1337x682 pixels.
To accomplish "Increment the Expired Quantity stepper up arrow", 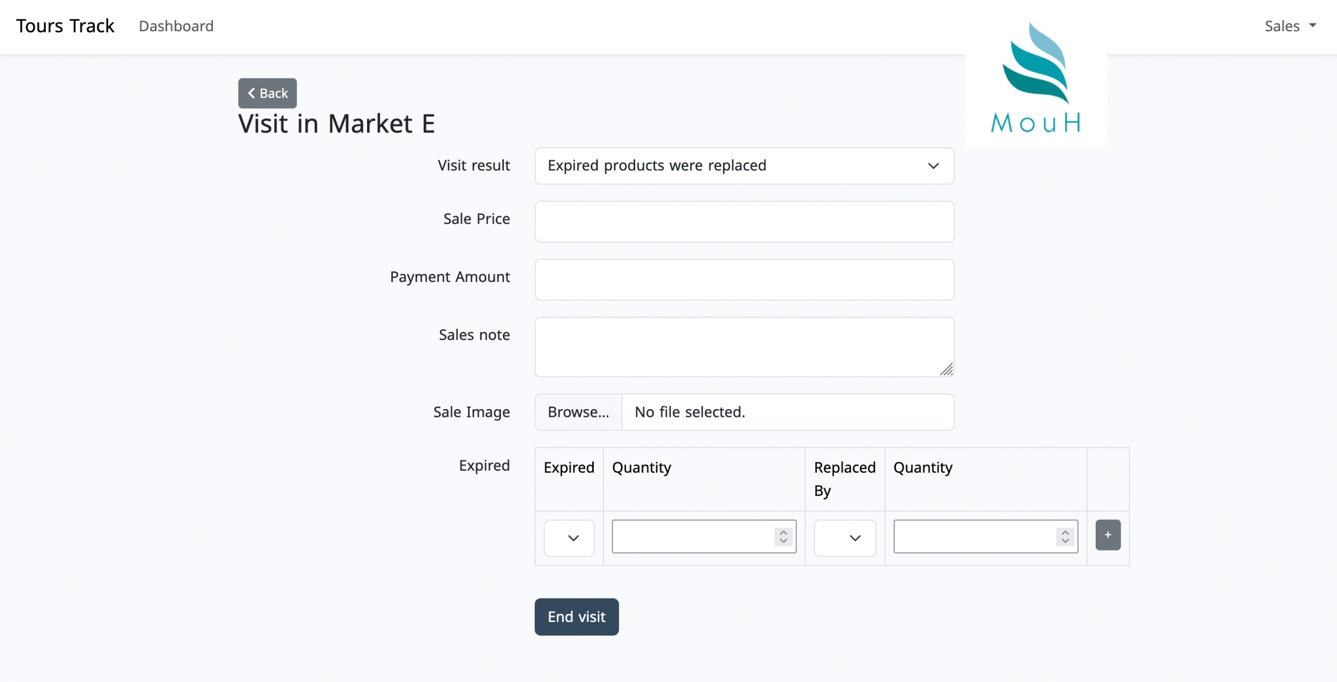I will 783,532.
